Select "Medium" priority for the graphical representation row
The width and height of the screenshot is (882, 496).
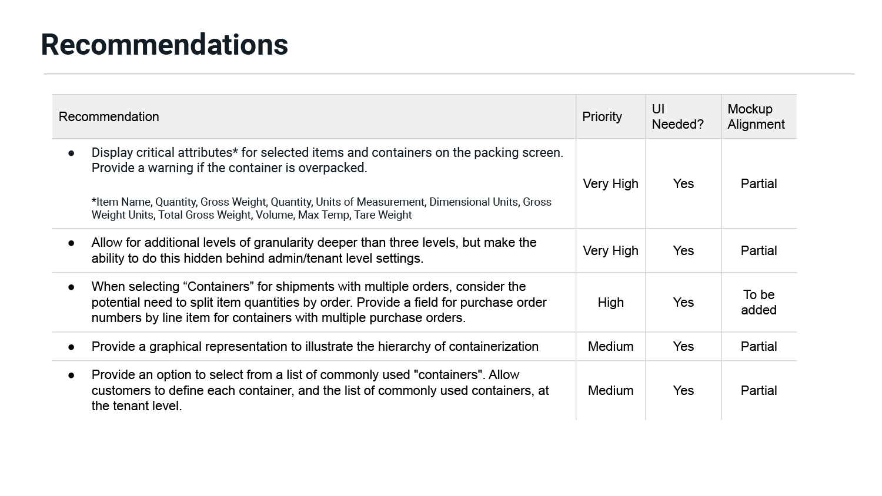coord(610,346)
